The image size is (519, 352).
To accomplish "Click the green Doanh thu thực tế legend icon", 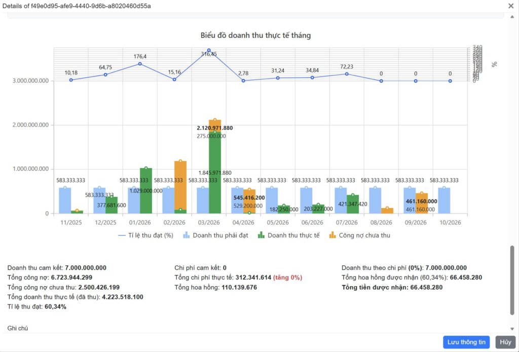I will [x=261, y=235].
